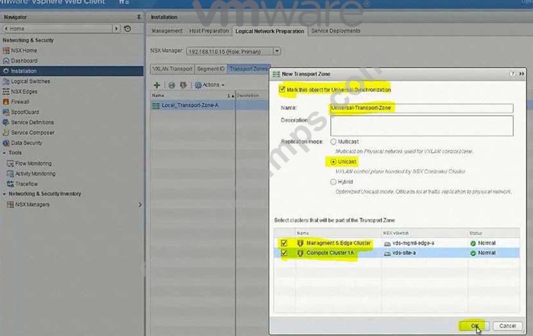Select the Segment ID sub-tab
This screenshot has width=533, height=336.
click(211, 69)
